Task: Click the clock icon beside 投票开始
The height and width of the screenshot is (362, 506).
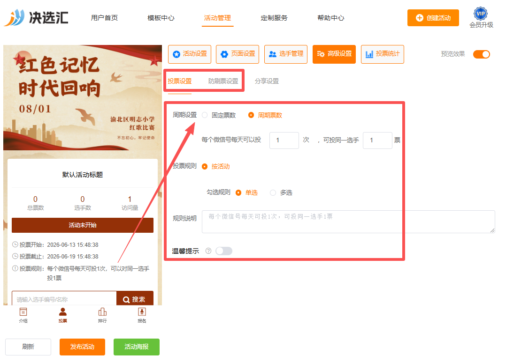Action: pyautogui.click(x=15, y=244)
